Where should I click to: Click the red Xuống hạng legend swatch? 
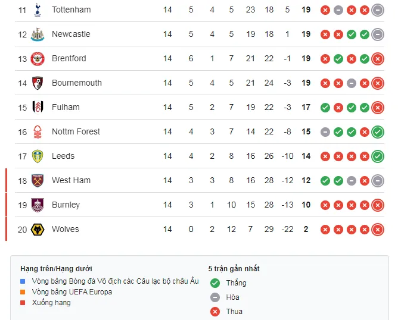(x=23, y=303)
